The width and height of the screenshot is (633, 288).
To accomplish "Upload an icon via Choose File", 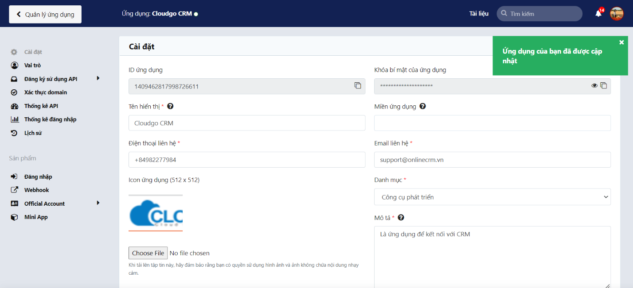I will click(x=148, y=253).
